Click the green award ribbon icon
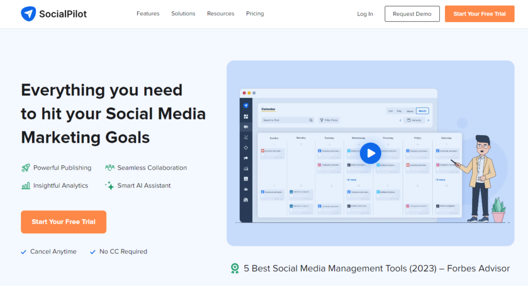This screenshot has height=286, width=528. 235,268
